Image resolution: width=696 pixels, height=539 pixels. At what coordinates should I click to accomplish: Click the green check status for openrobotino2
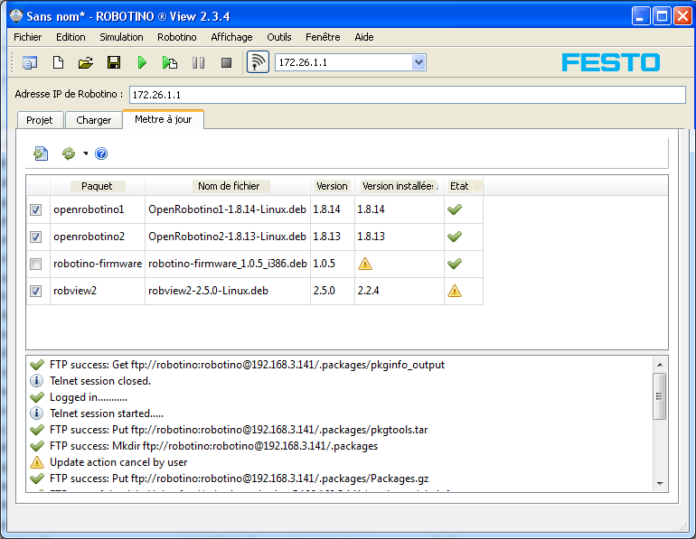[455, 237]
